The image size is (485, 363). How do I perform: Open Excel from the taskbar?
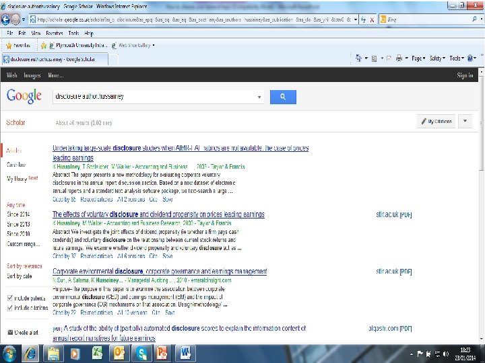coord(97,354)
